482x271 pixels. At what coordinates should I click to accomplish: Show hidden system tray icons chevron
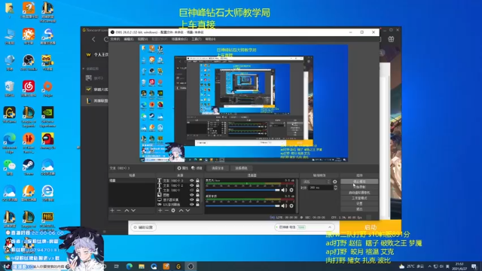429,266
